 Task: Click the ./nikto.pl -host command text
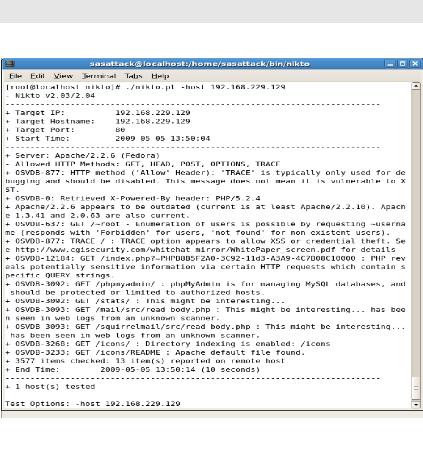205,87
